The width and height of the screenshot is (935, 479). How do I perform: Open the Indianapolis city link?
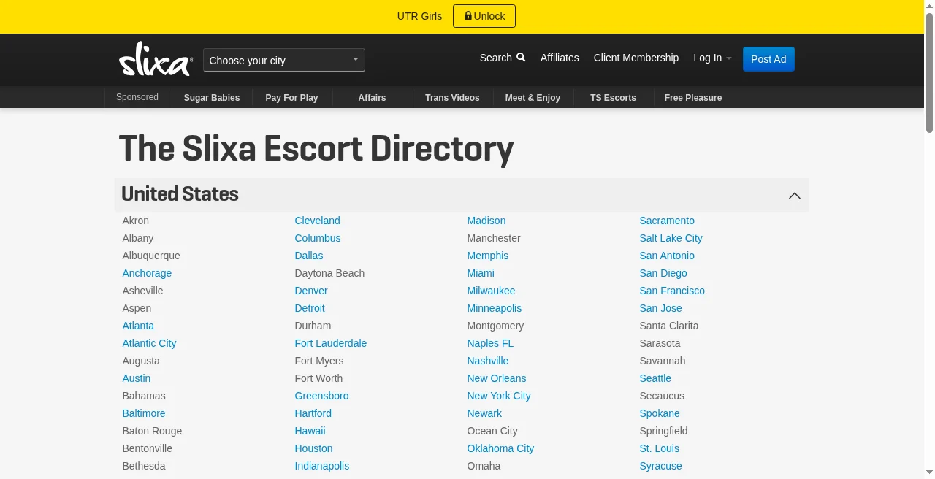click(x=322, y=466)
